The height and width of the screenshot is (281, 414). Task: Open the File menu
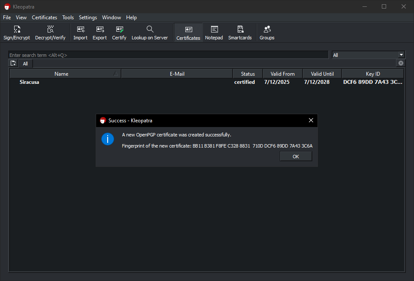click(7, 18)
